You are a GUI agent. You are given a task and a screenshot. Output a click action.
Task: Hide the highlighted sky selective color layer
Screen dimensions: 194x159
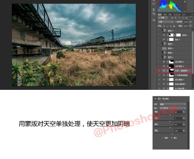159,70
